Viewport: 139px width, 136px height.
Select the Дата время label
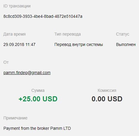(15, 34)
